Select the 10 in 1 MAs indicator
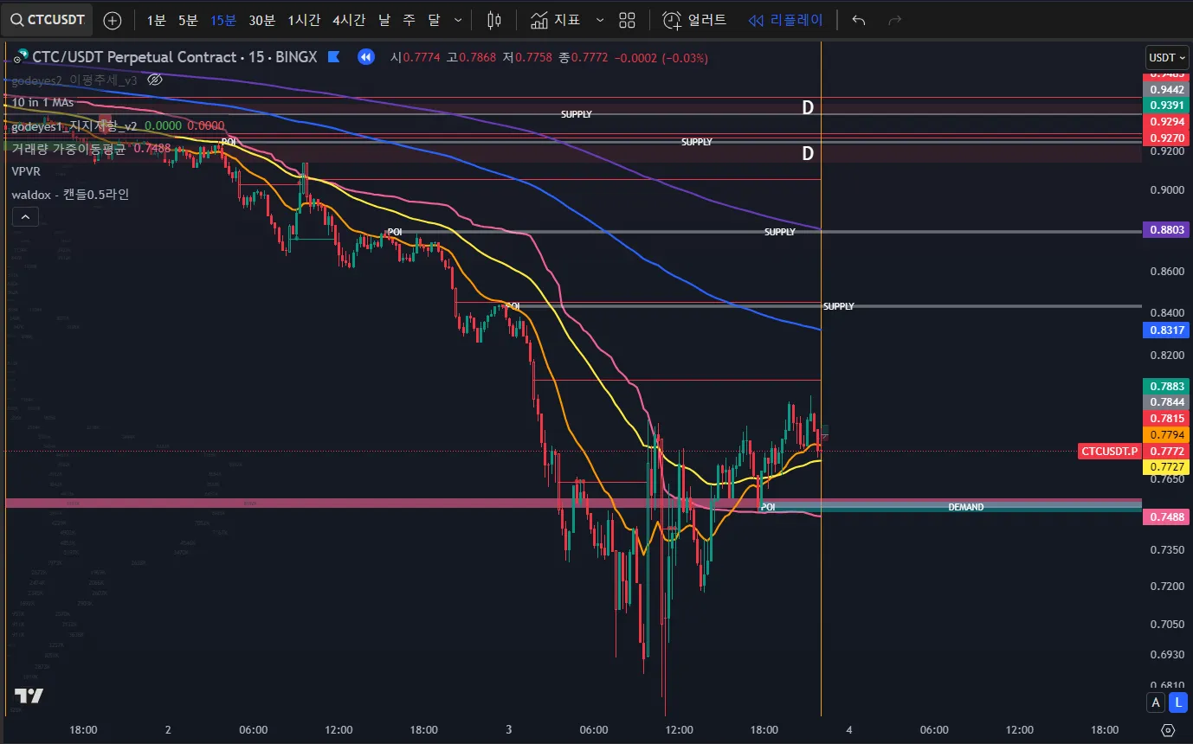This screenshot has height=744, width=1193. 42,102
